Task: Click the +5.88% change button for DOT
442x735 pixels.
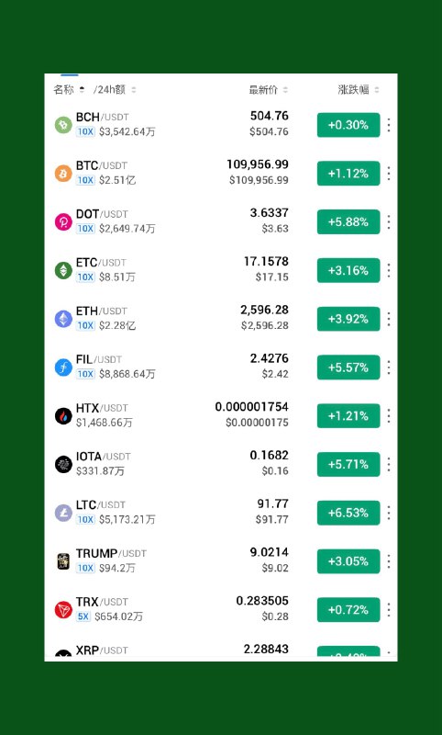Action: [x=348, y=221]
